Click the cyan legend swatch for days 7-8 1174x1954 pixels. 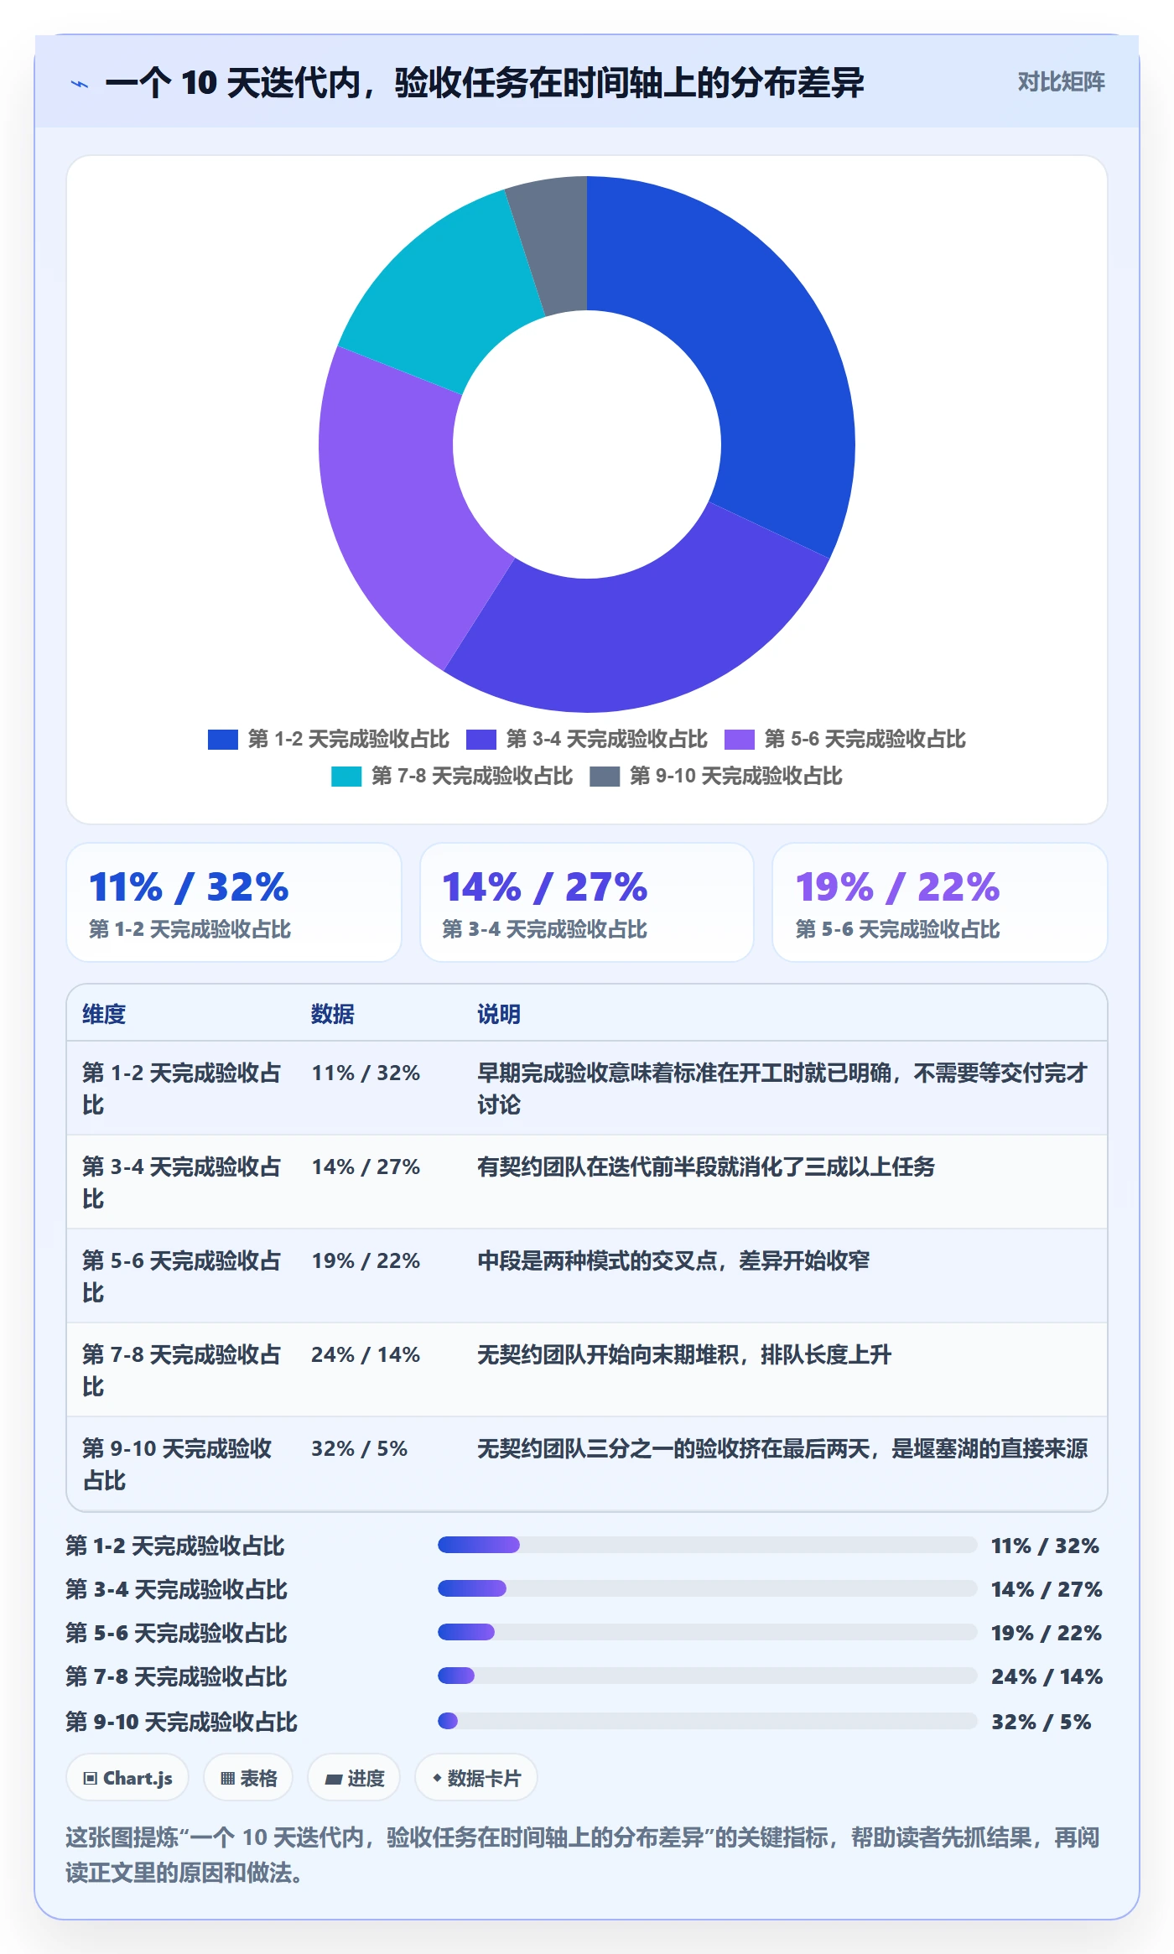346,777
